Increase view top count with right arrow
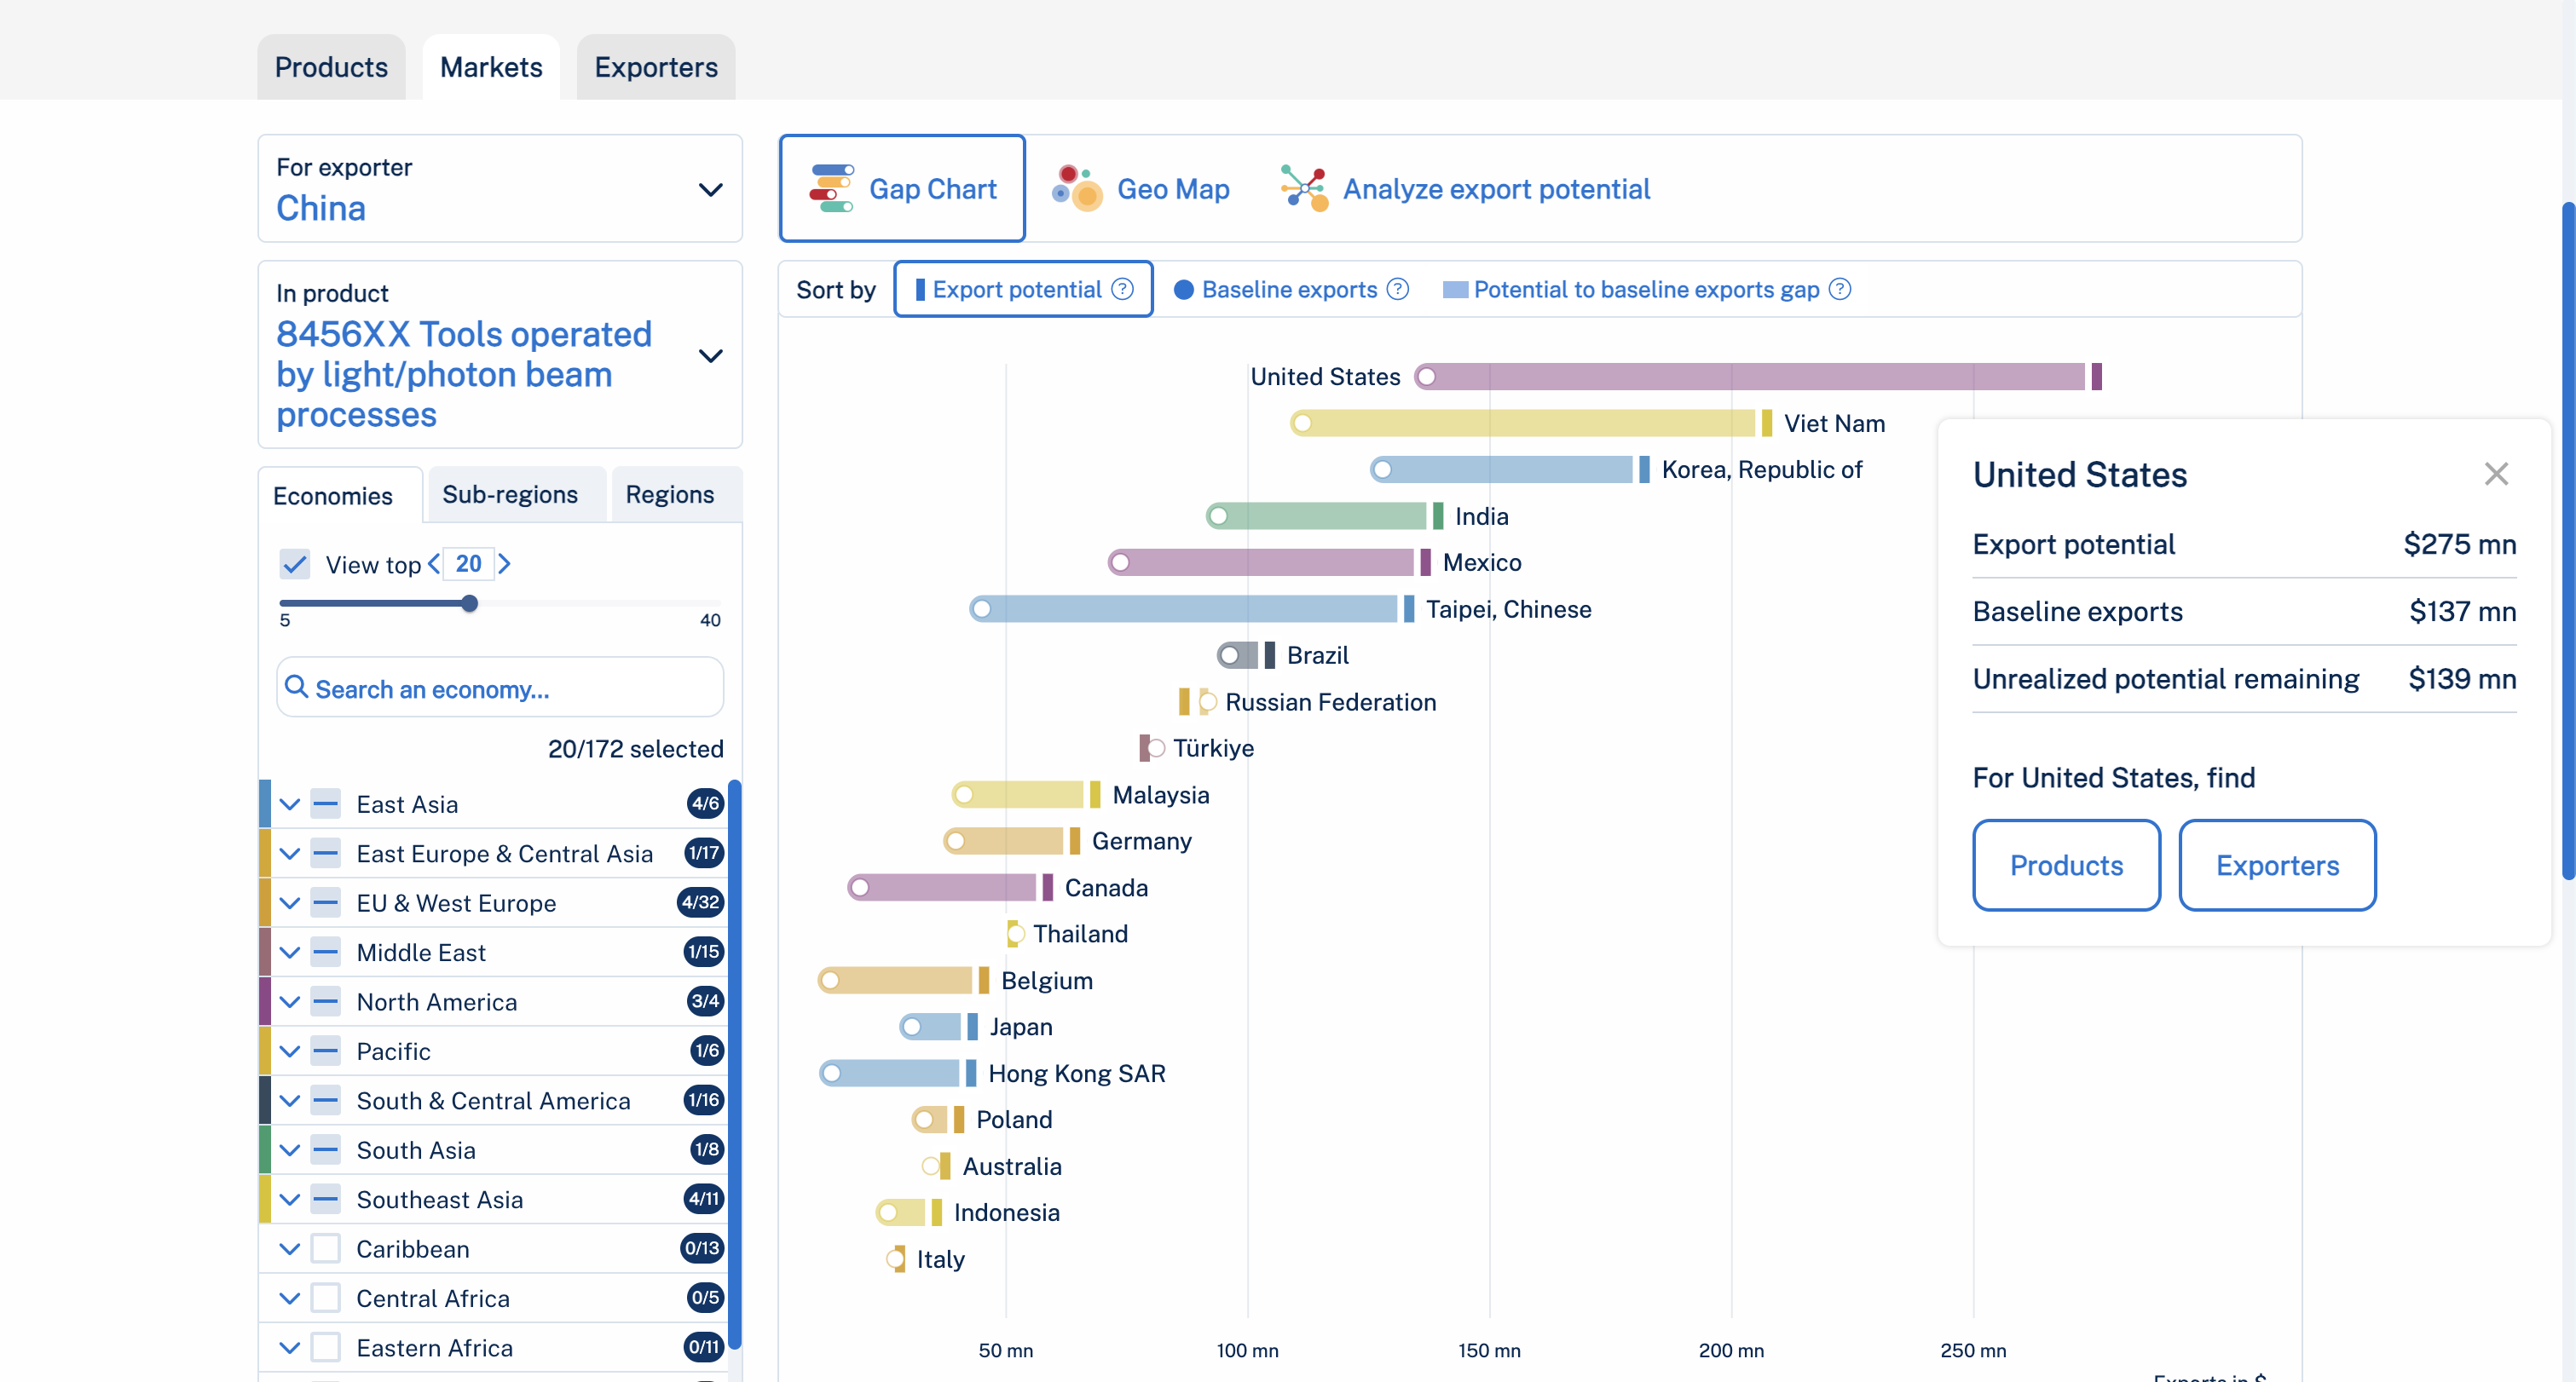2576x1382 pixels. coord(505,563)
